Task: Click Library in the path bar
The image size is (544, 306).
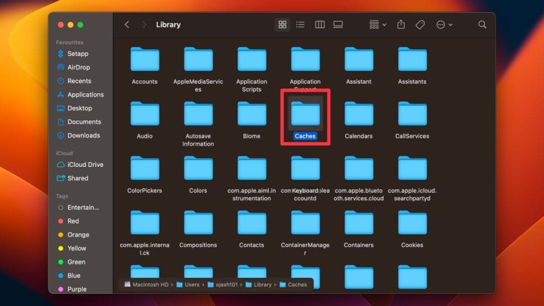Action: pos(259,285)
